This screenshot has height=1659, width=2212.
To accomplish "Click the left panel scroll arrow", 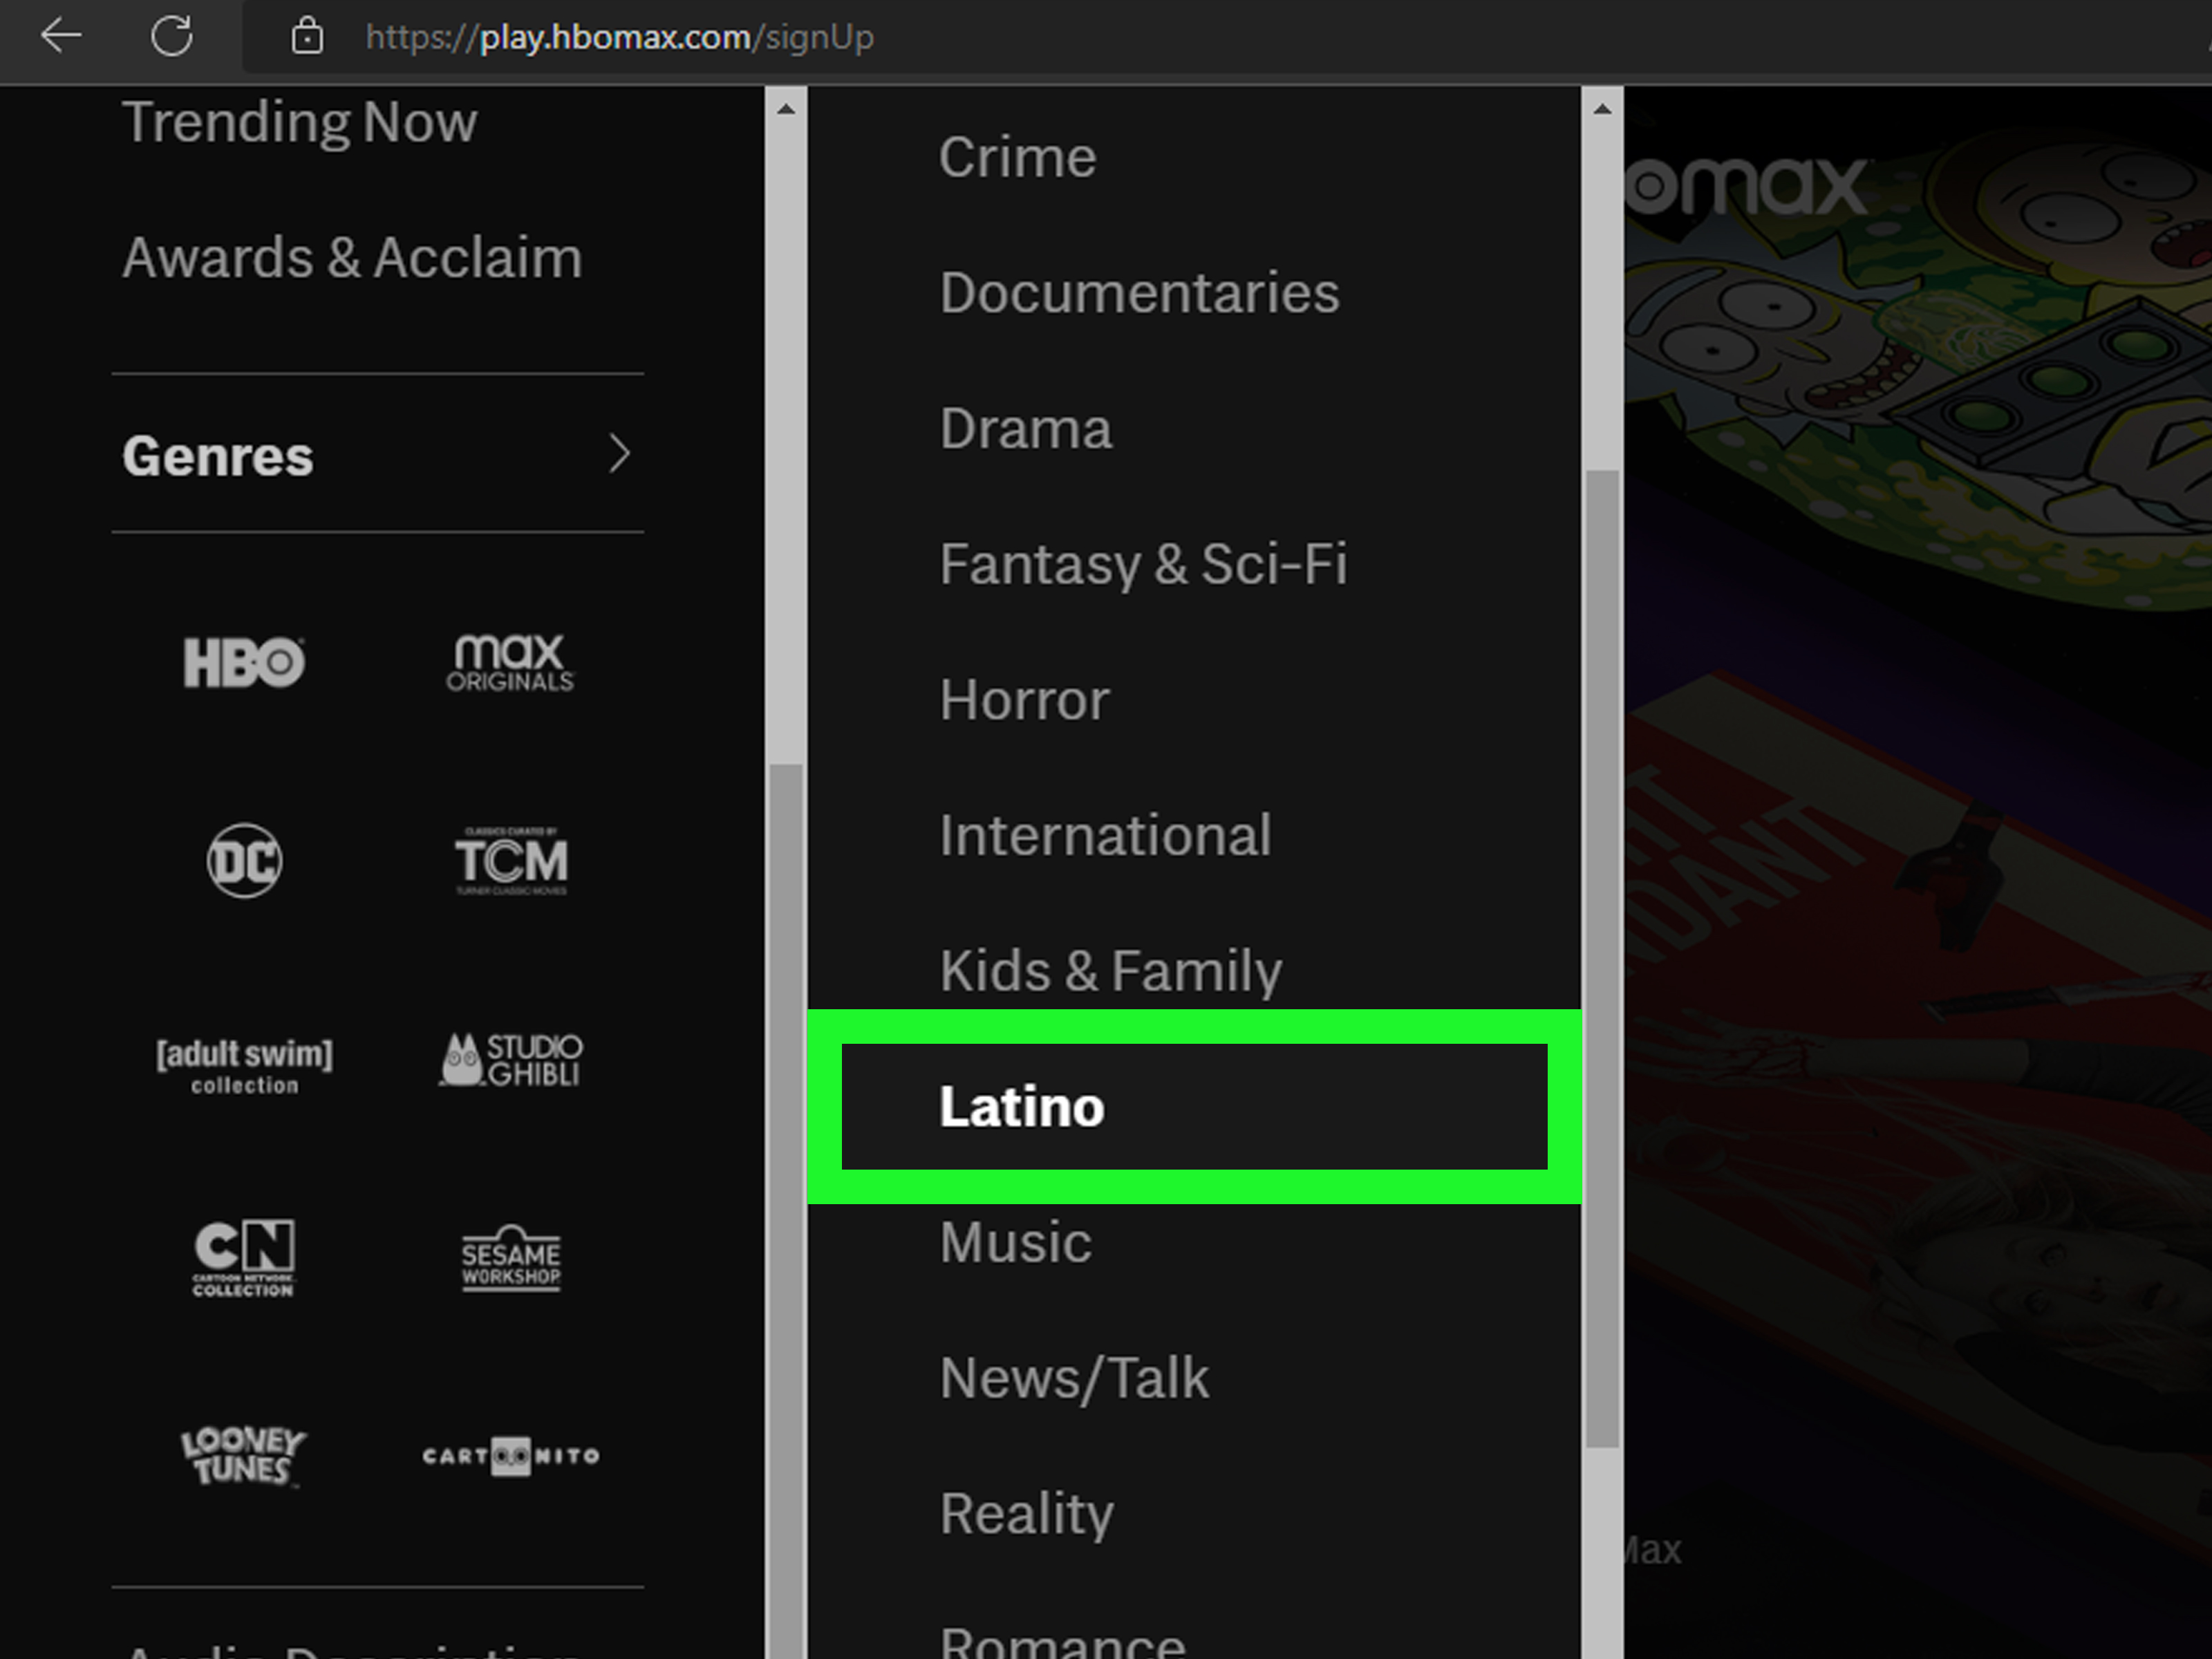I will coord(785,108).
